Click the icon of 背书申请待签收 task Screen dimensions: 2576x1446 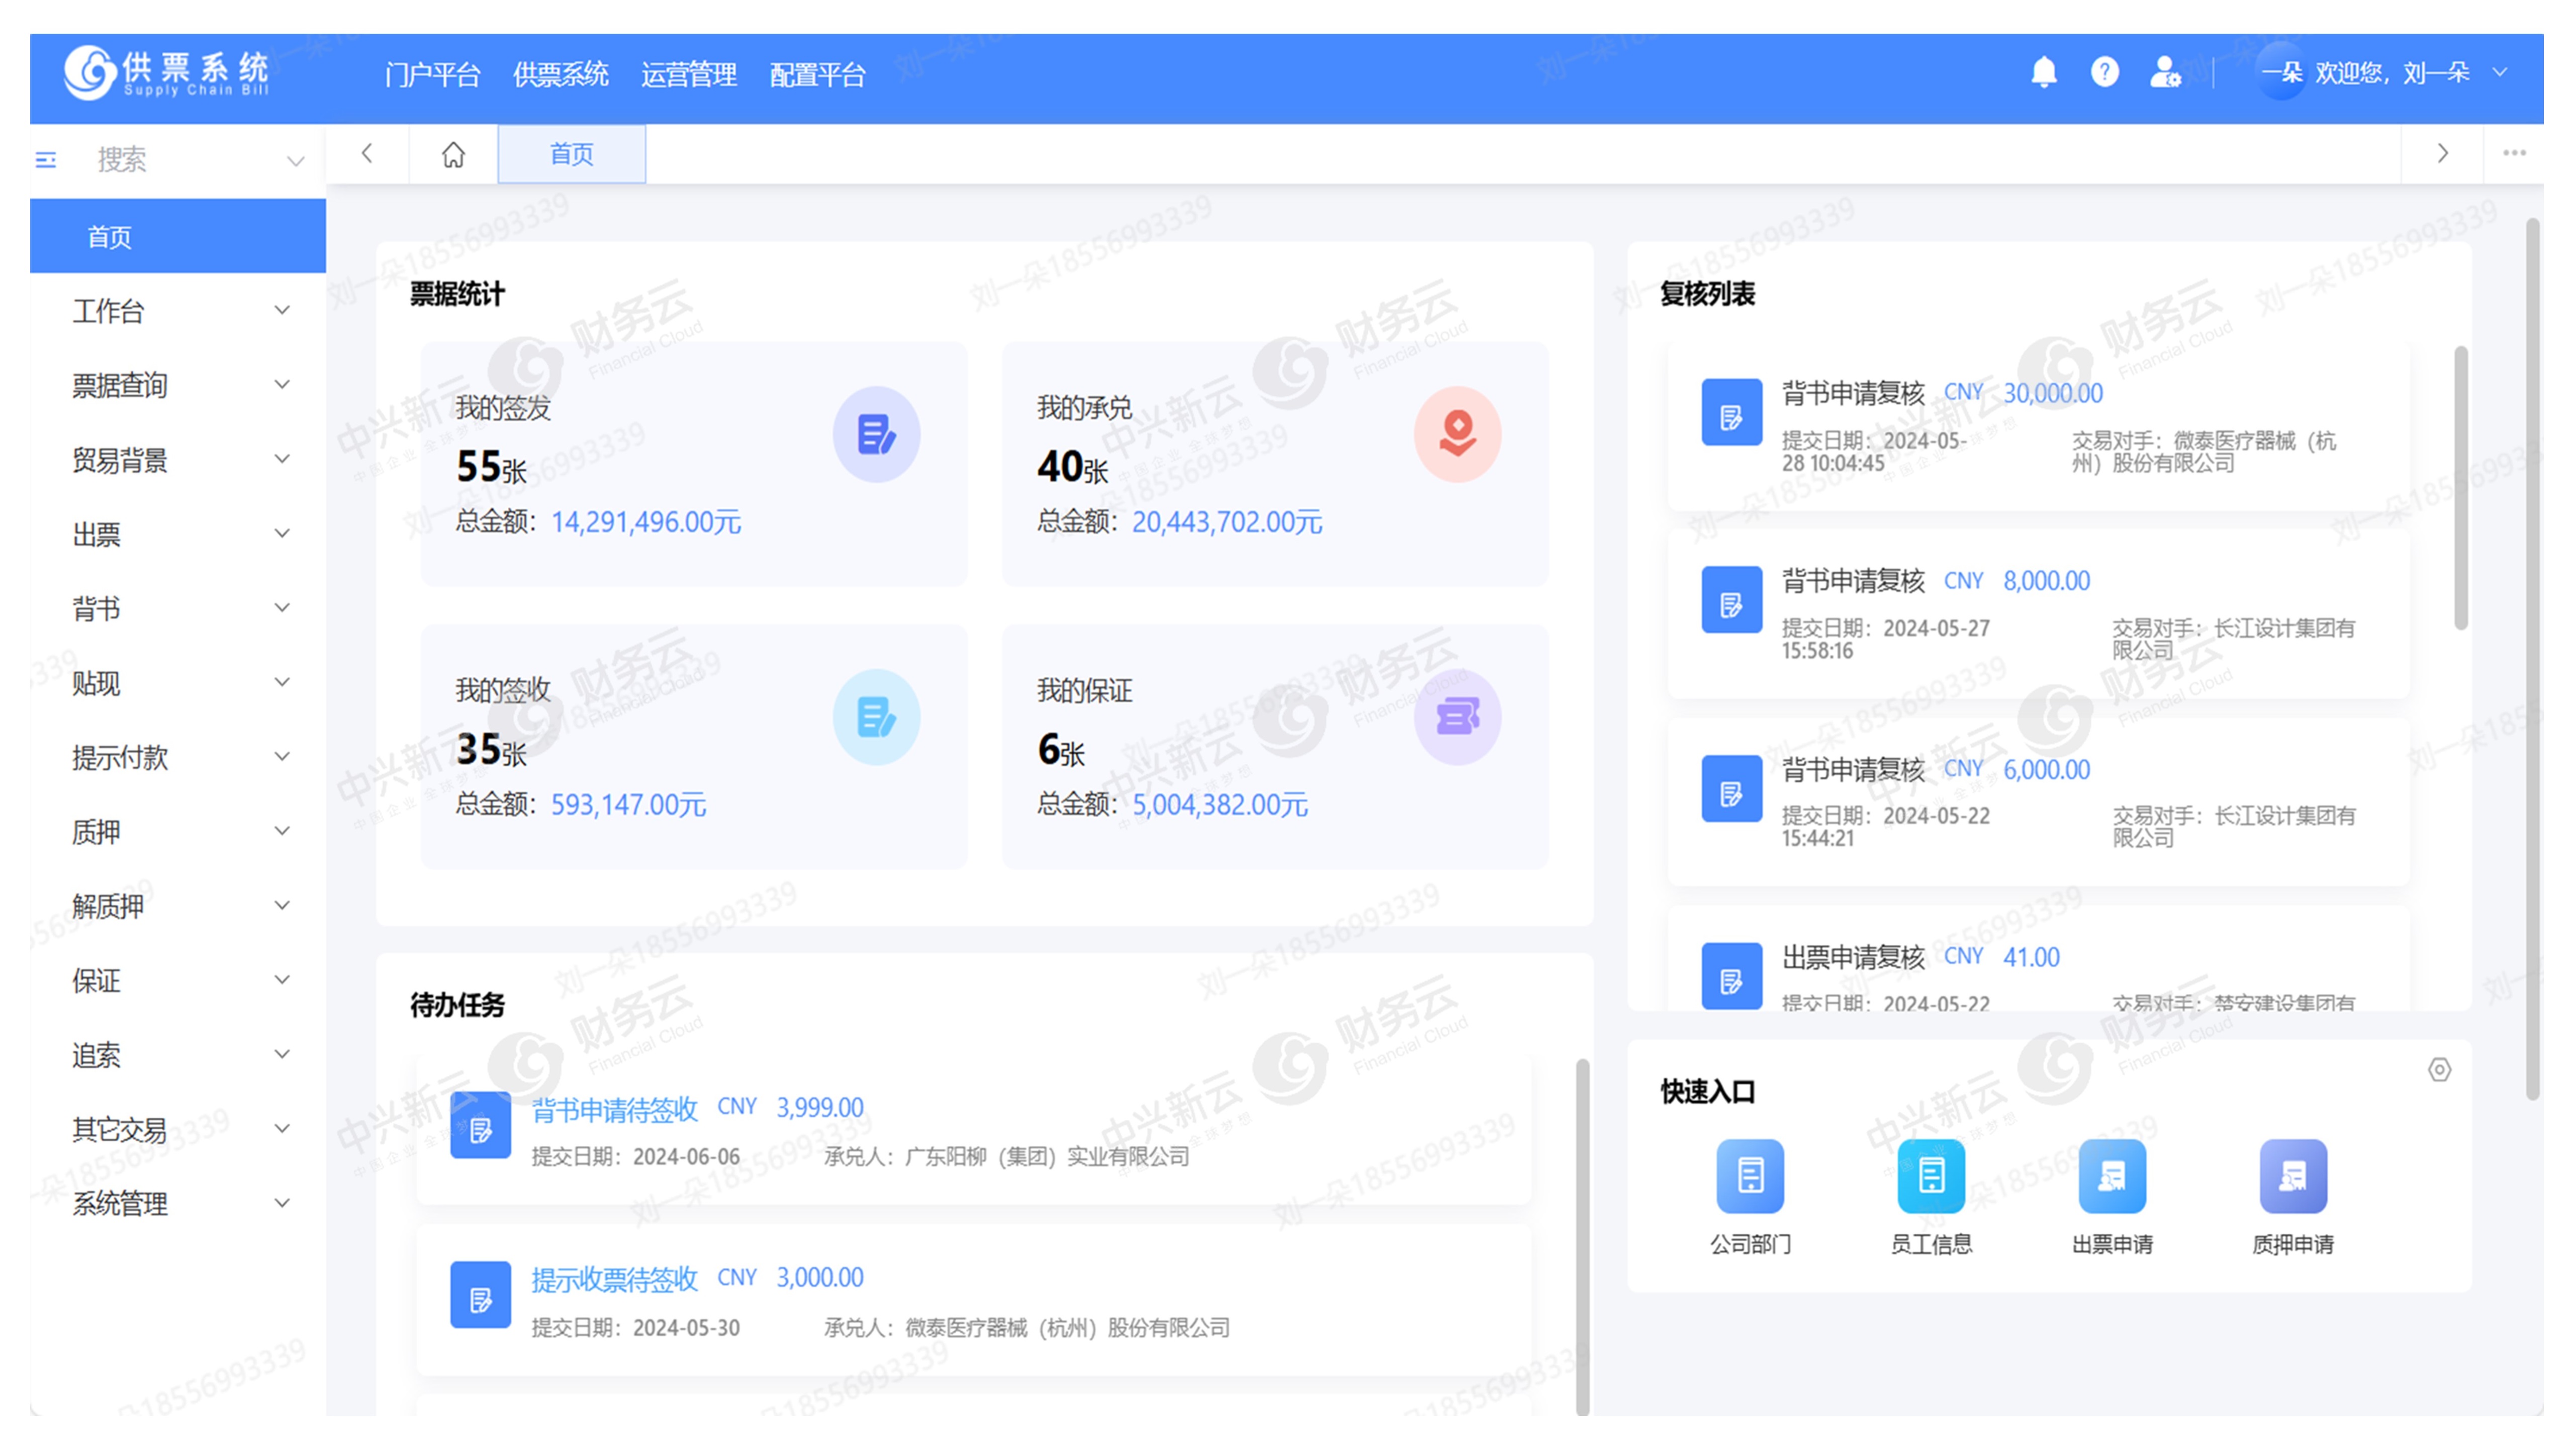click(x=480, y=1125)
